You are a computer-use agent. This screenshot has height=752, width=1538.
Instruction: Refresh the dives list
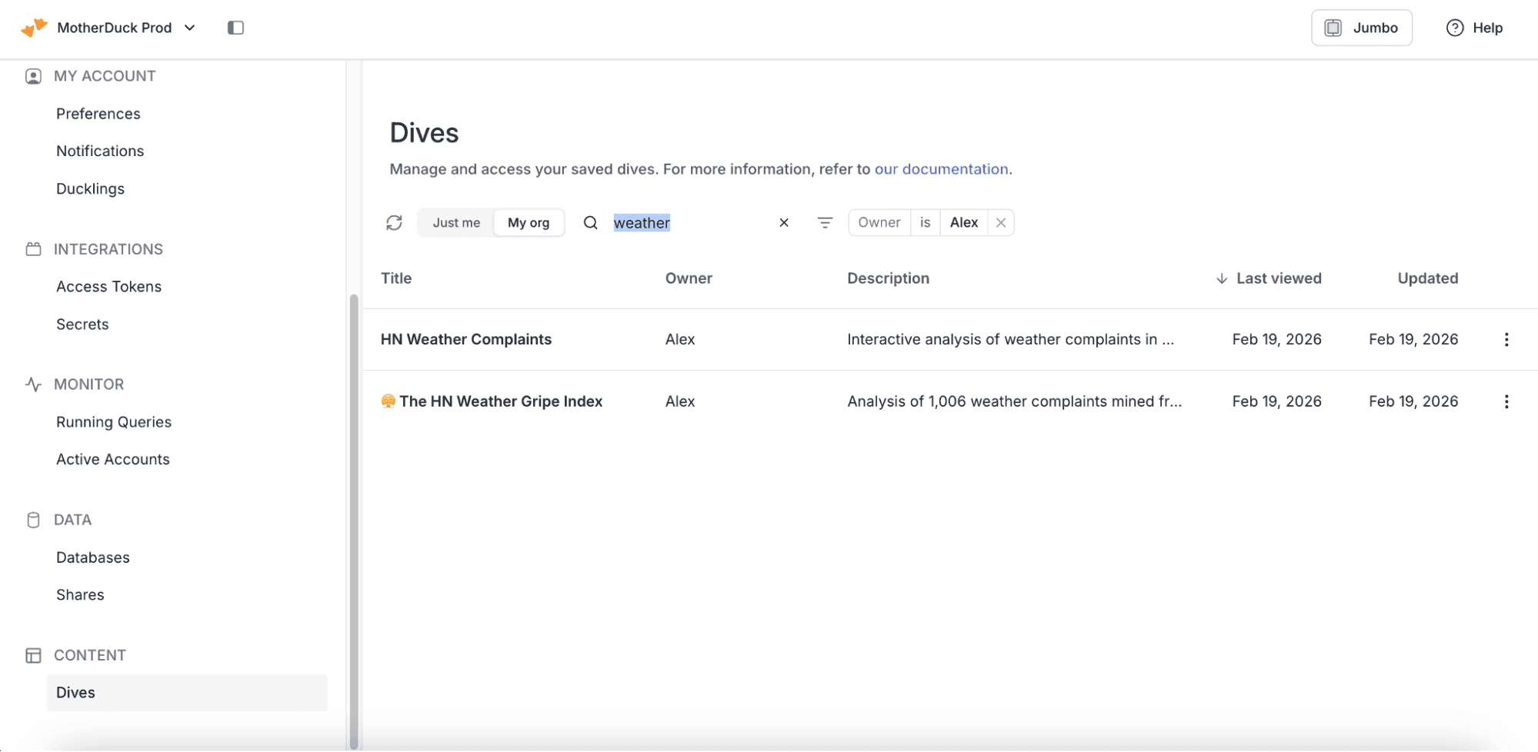[394, 222]
